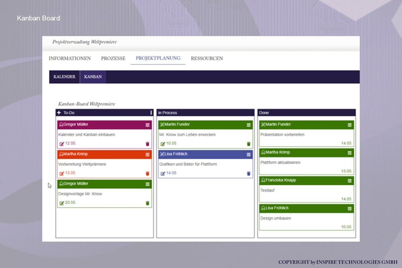Edit the 'Grafiken und Bilder für Plattform' card
The height and width of the screenshot is (268, 402).
(x=163, y=174)
